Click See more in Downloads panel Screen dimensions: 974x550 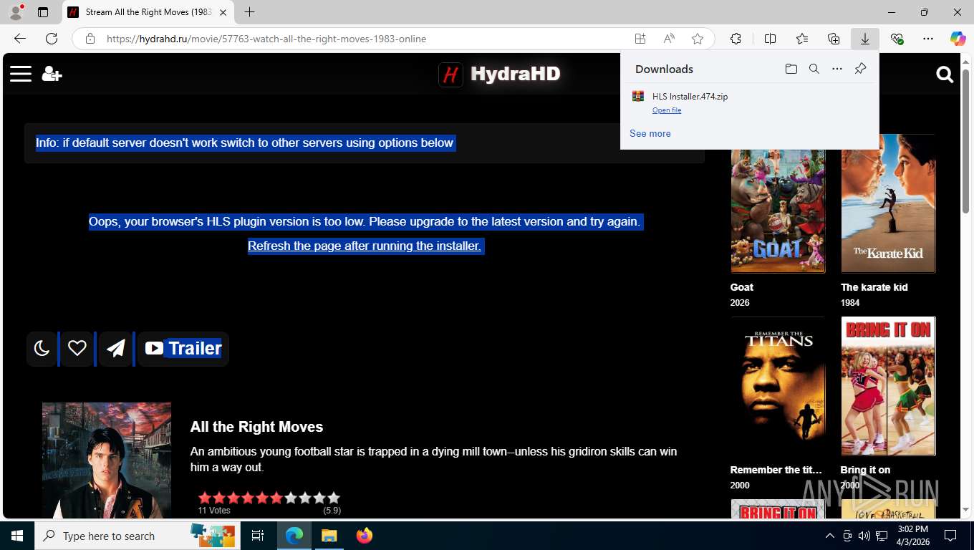(x=650, y=133)
